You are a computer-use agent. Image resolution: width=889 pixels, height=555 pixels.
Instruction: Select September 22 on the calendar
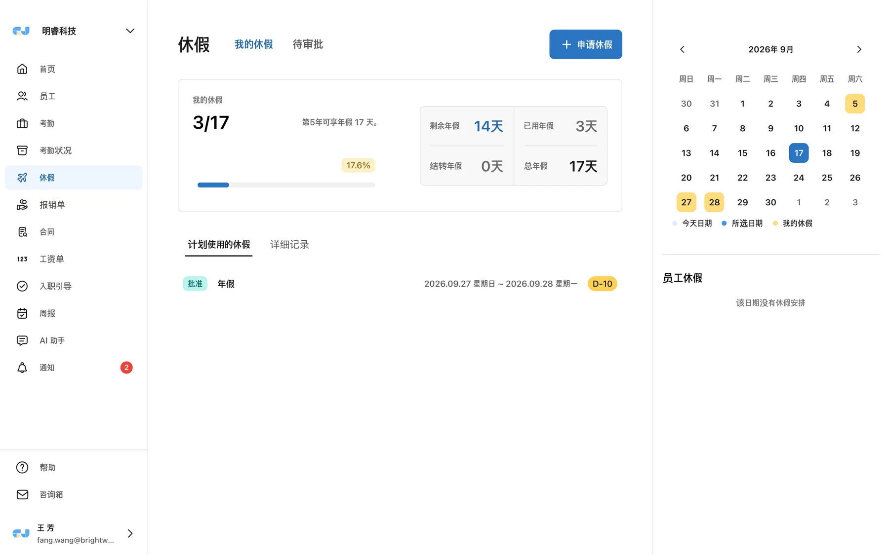pyautogui.click(x=742, y=178)
